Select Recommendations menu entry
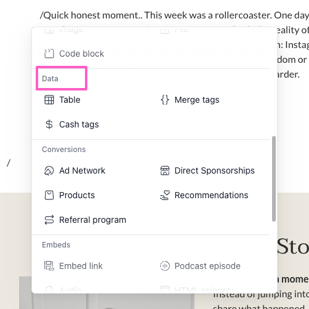This screenshot has width=309, height=309. 211,195
